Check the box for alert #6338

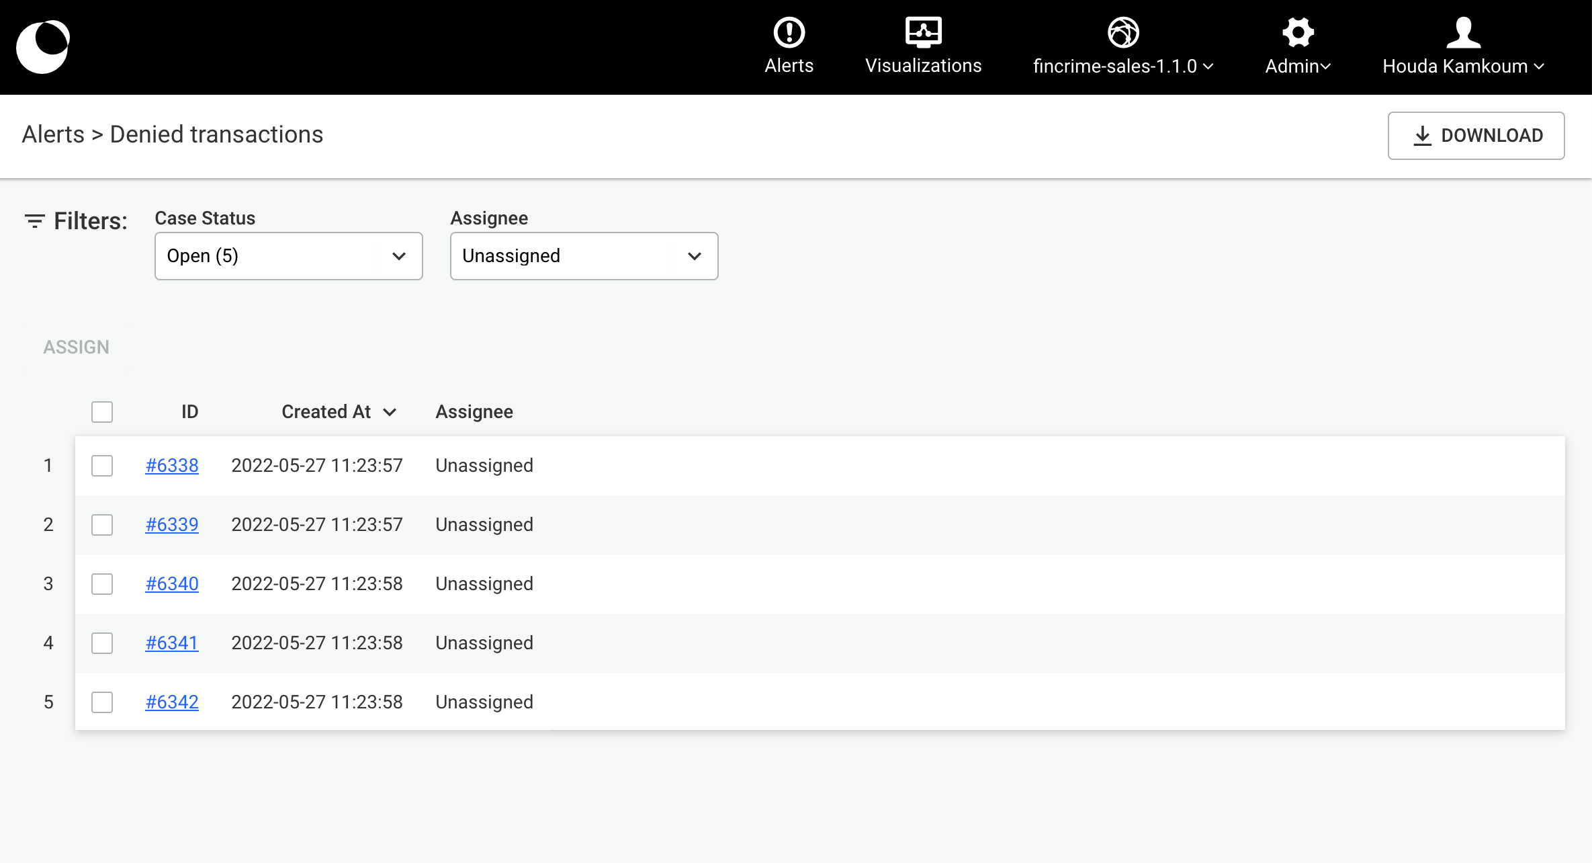[x=102, y=465]
